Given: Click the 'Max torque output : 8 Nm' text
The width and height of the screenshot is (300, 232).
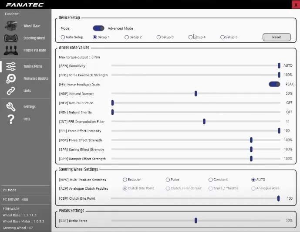Looking at the screenshot, I should point(79,57).
